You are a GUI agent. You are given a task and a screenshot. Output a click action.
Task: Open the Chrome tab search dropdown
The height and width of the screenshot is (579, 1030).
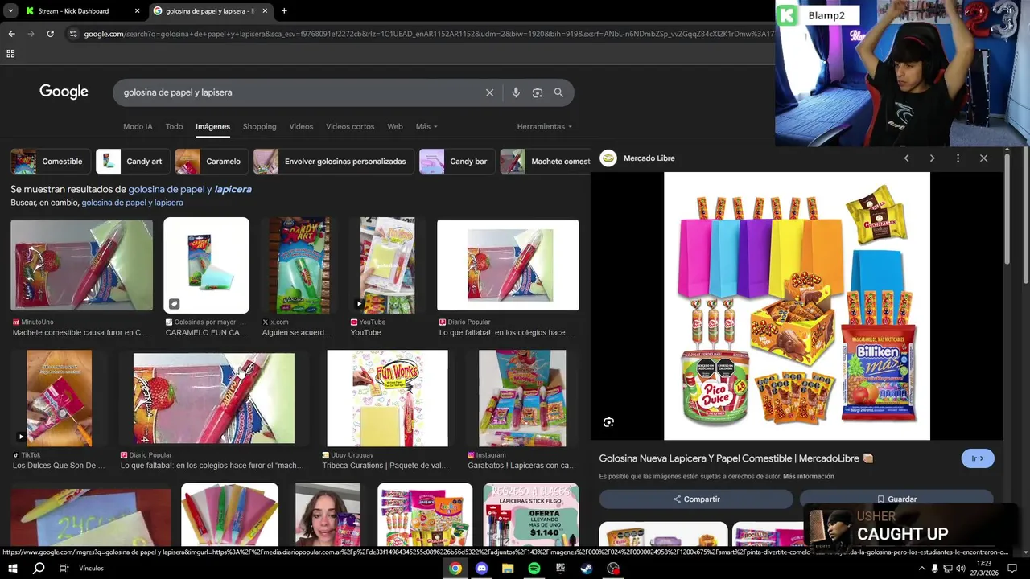(x=10, y=11)
